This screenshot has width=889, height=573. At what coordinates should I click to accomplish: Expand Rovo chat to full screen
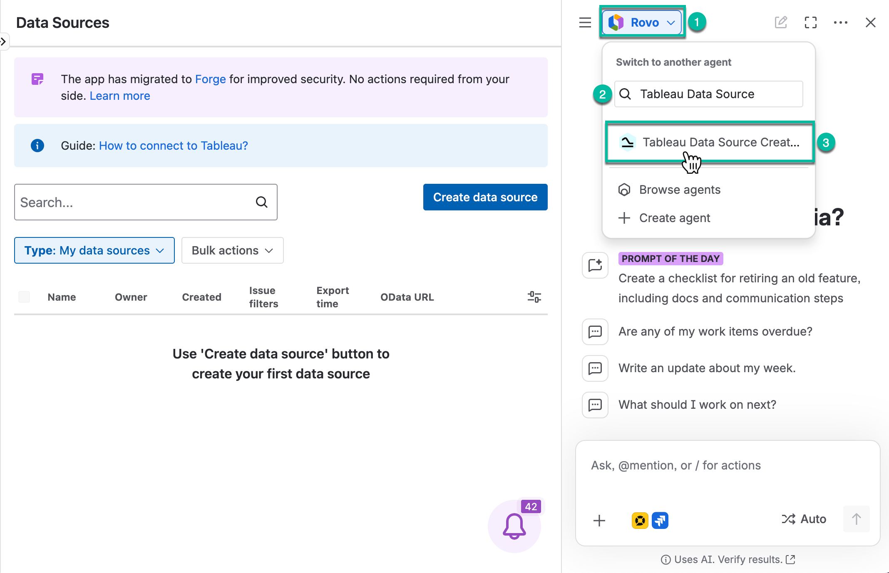point(811,22)
